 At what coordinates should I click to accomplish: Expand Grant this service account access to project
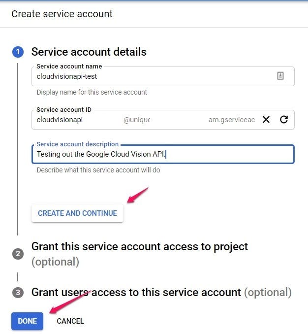[140, 246]
